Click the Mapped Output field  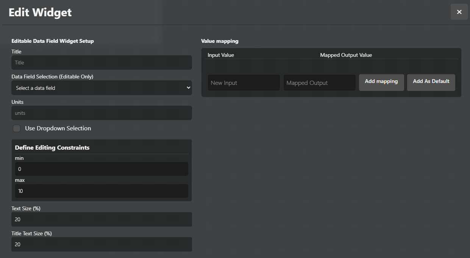tap(319, 83)
